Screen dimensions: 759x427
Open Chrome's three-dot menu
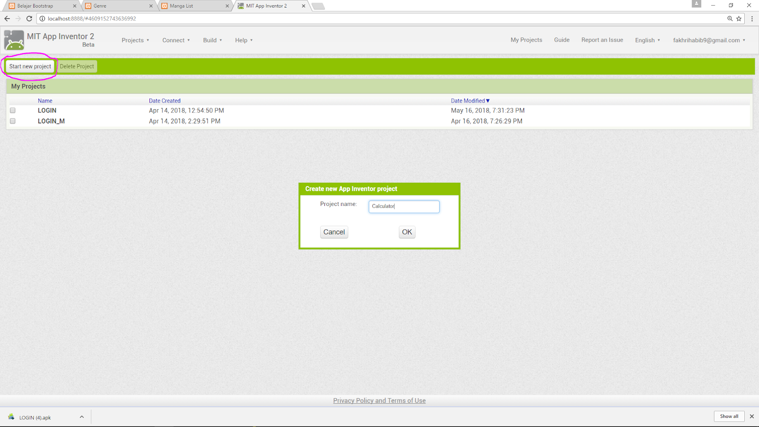tap(752, 19)
